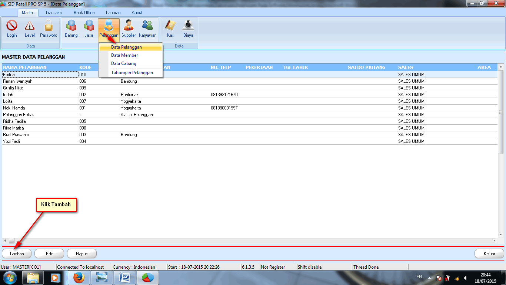Select the Firman Iwansyah customer row
The image size is (506, 285).
[250, 81]
